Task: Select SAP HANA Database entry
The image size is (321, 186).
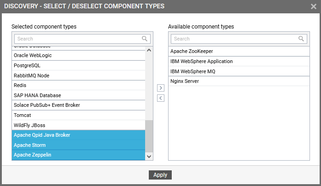Action: (79, 95)
